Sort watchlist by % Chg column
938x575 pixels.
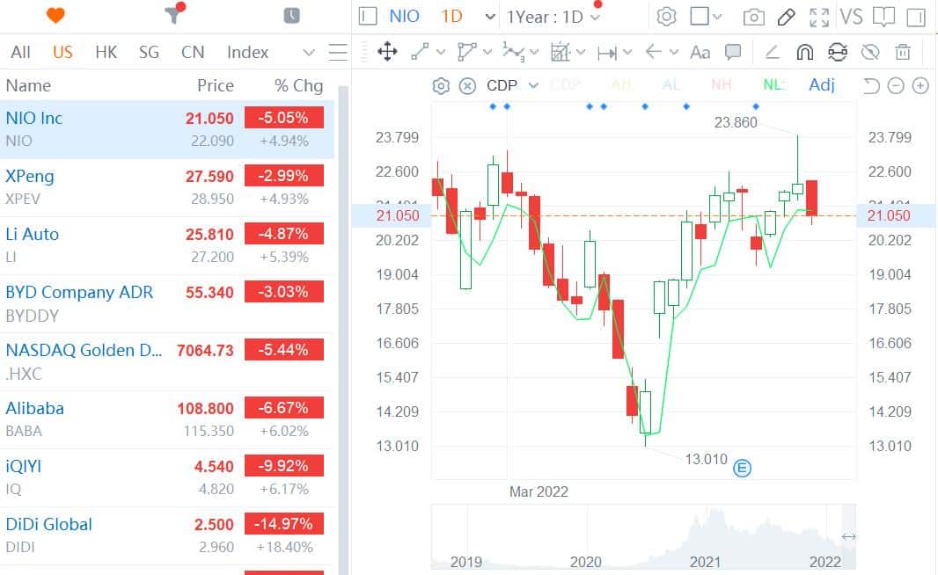(x=298, y=85)
